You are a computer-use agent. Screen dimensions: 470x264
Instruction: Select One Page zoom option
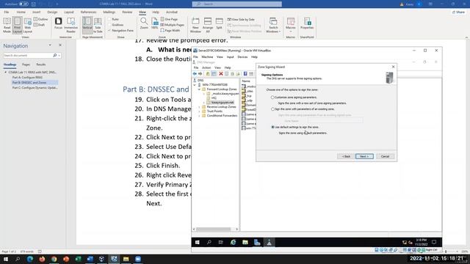coord(169,19)
